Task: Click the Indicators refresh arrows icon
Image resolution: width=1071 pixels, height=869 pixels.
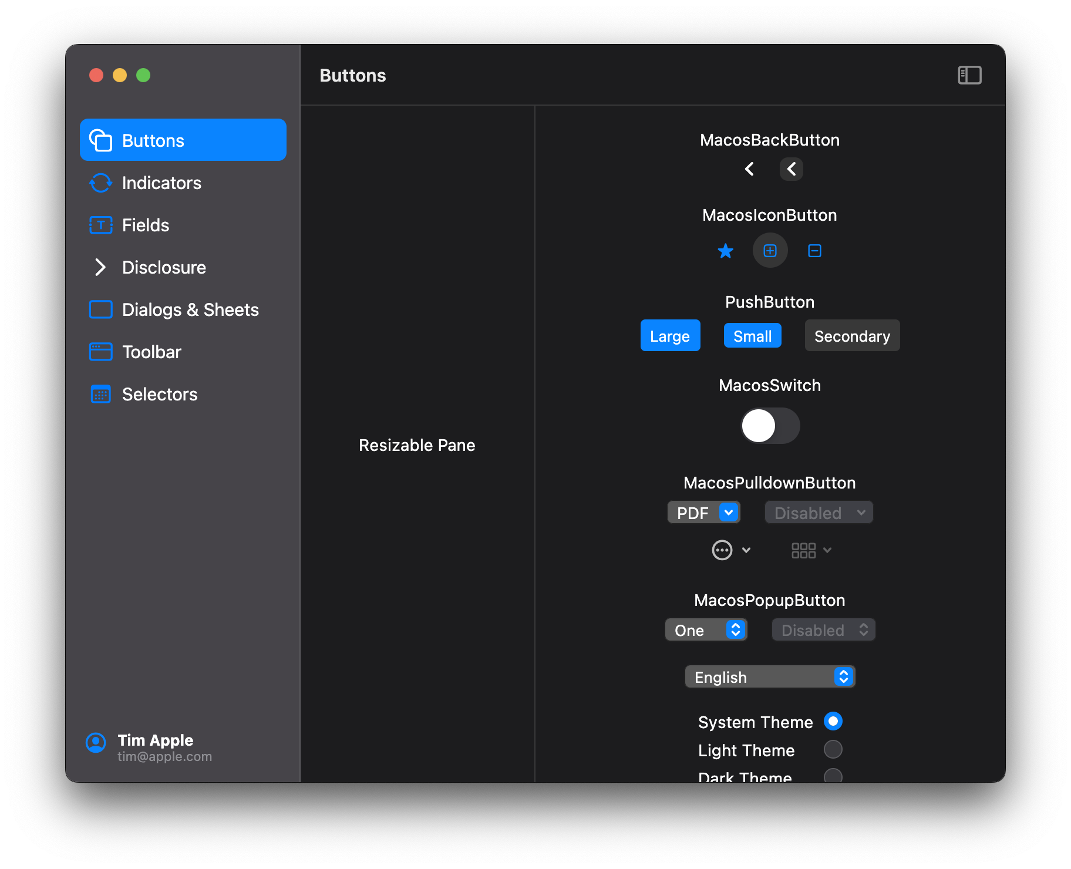Action: (100, 183)
